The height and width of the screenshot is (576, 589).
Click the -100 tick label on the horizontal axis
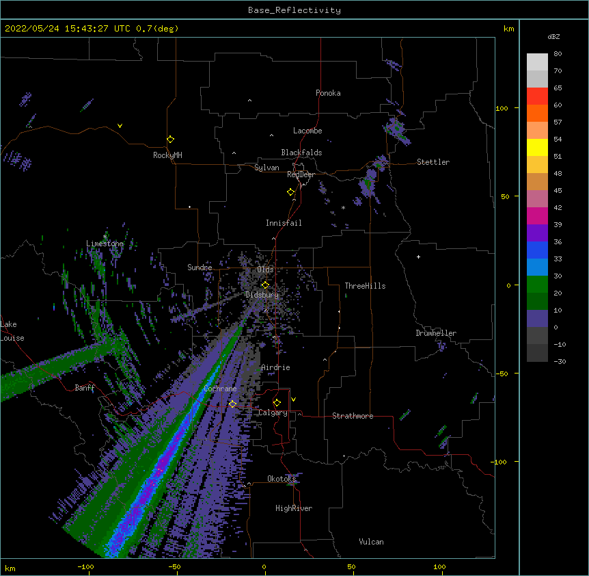click(x=85, y=566)
